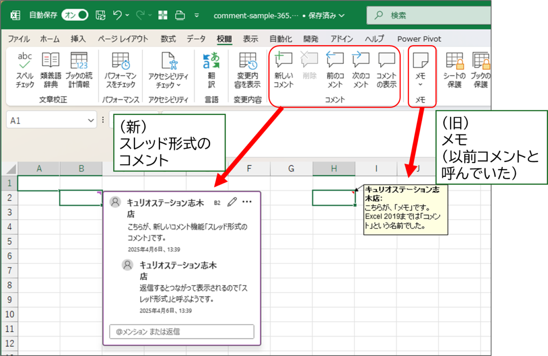548x356 pixels.
Task: Switch to the 数式 formulas tab
Action: tap(168, 39)
